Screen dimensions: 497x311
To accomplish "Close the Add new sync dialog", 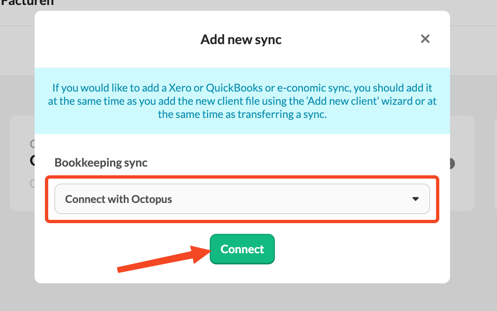I will pos(425,39).
